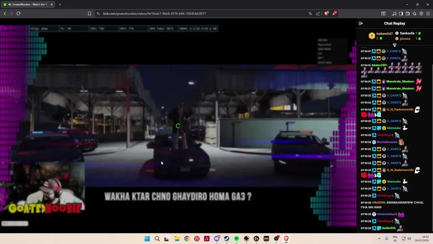Collapse the Chat Replay panel
This screenshot has width=433, height=244.
(361, 23)
